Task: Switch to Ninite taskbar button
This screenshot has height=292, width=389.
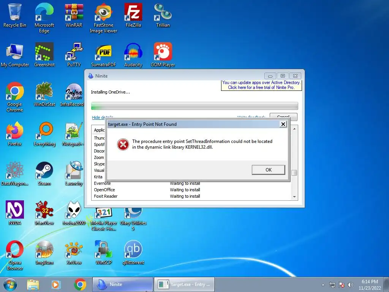Action: click(123, 284)
